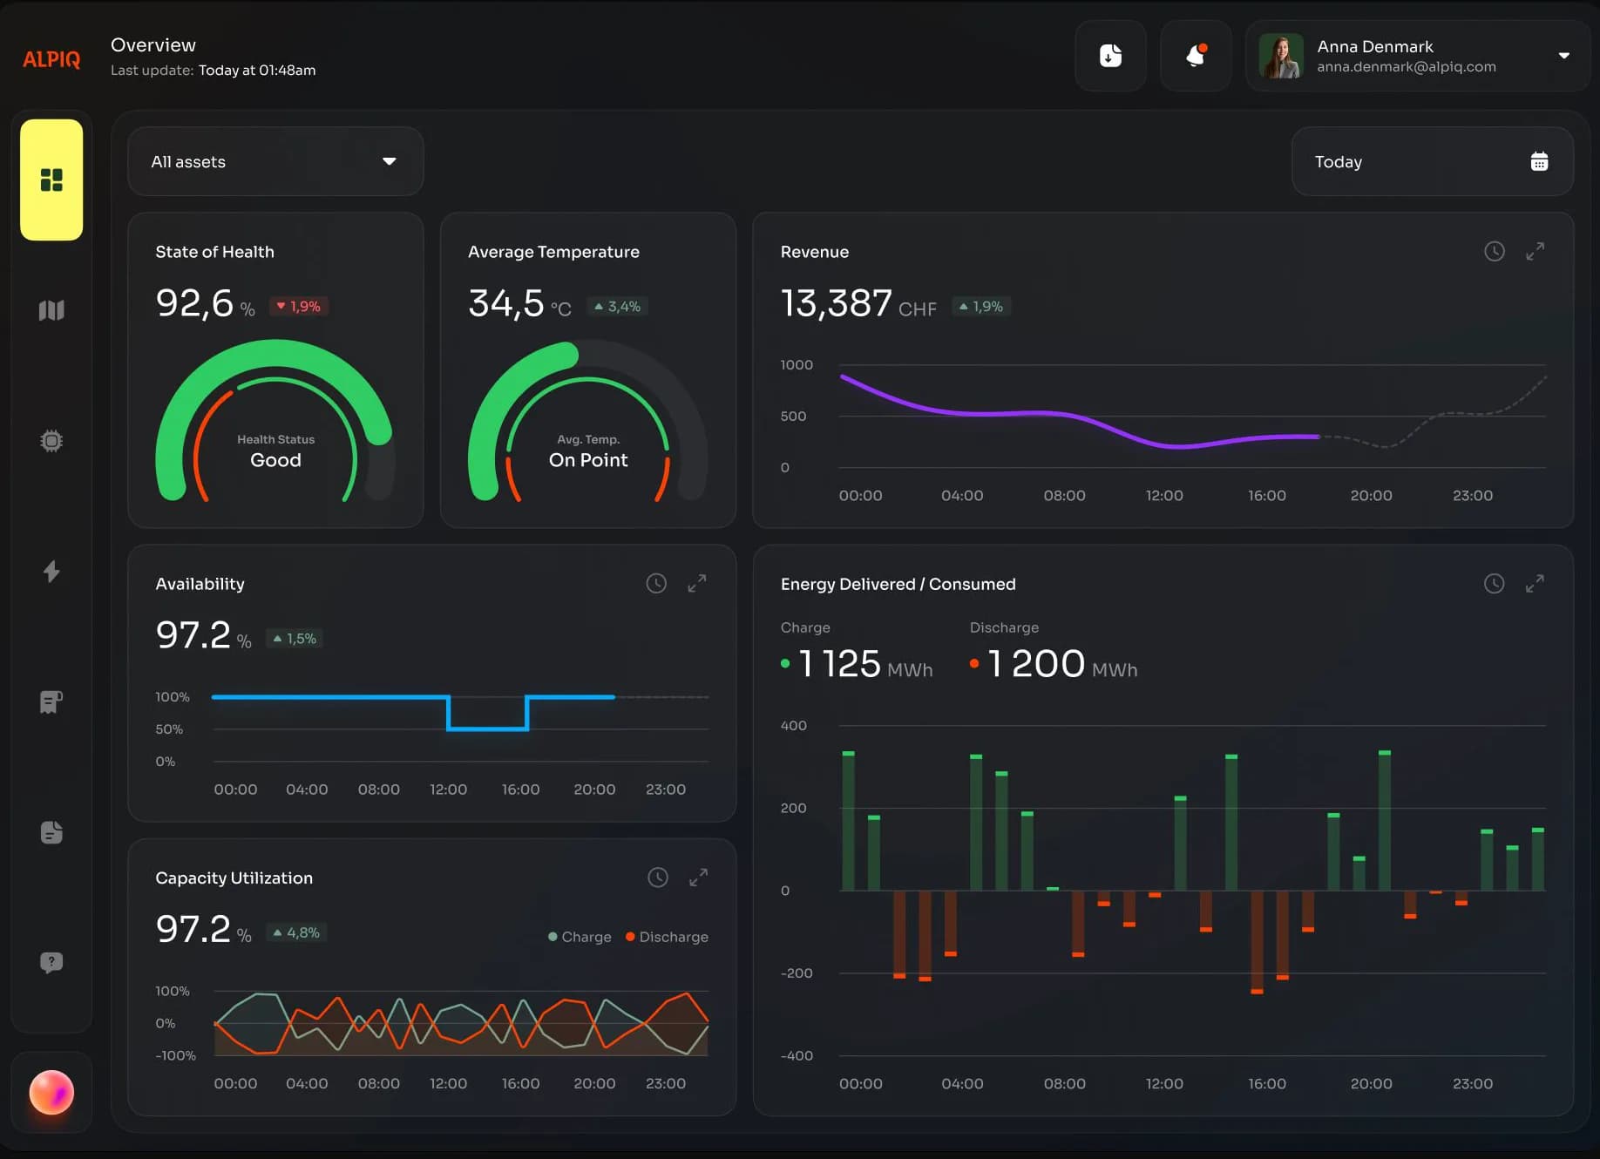Click the Health Status Good label
This screenshot has height=1159, width=1600.
[275, 451]
